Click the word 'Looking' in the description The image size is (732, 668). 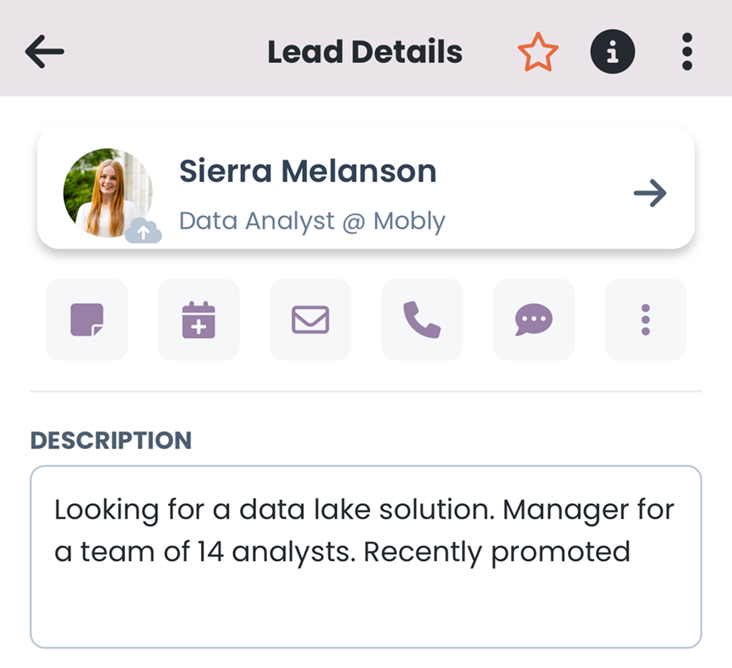pos(106,510)
